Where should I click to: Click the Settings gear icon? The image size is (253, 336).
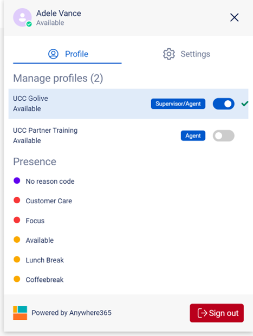[169, 54]
